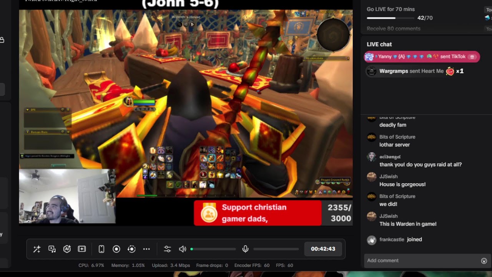Click the JJSwish name above 'House is gorgeous!'

[388, 177]
